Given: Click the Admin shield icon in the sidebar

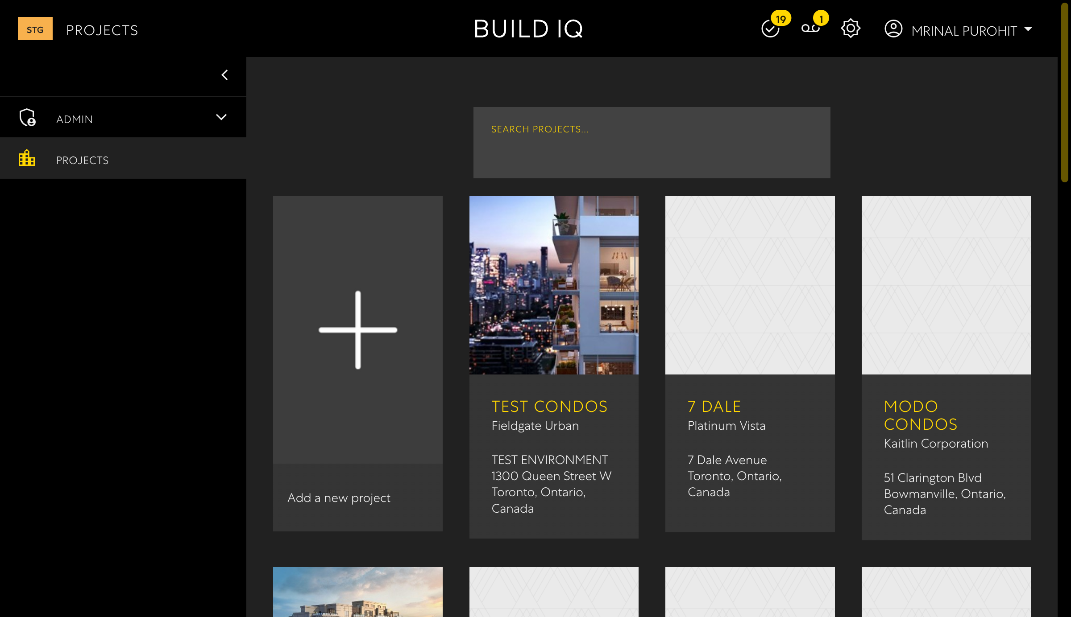Looking at the screenshot, I should (x=28, y=118).
